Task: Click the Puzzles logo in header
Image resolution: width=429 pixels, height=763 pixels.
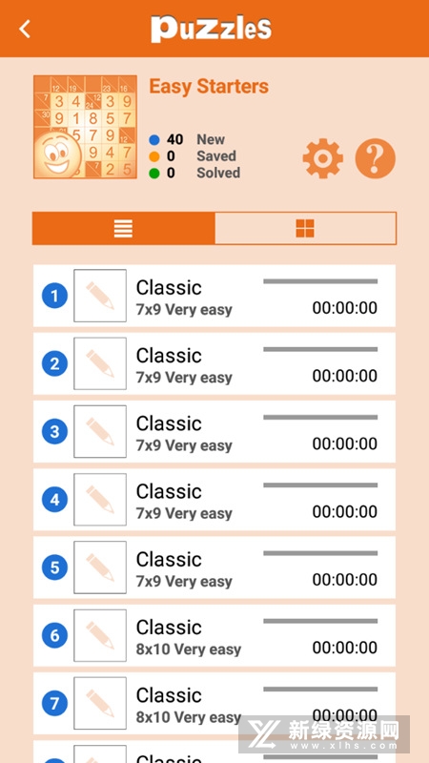Action: point(211,29)
